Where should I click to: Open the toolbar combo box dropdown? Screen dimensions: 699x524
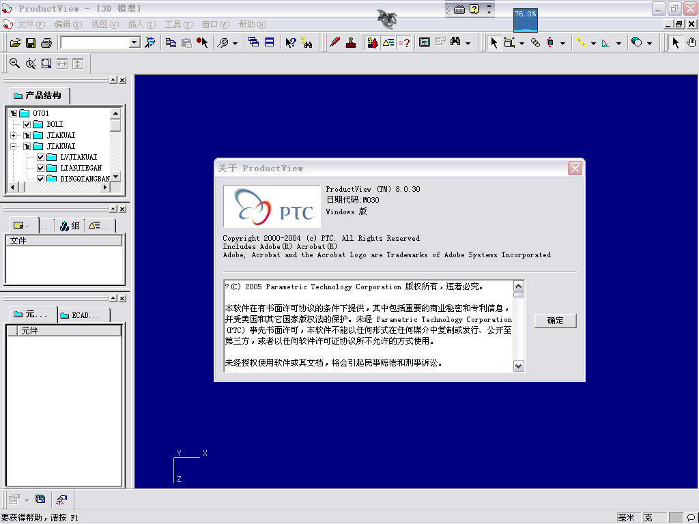tap(134, 43)
